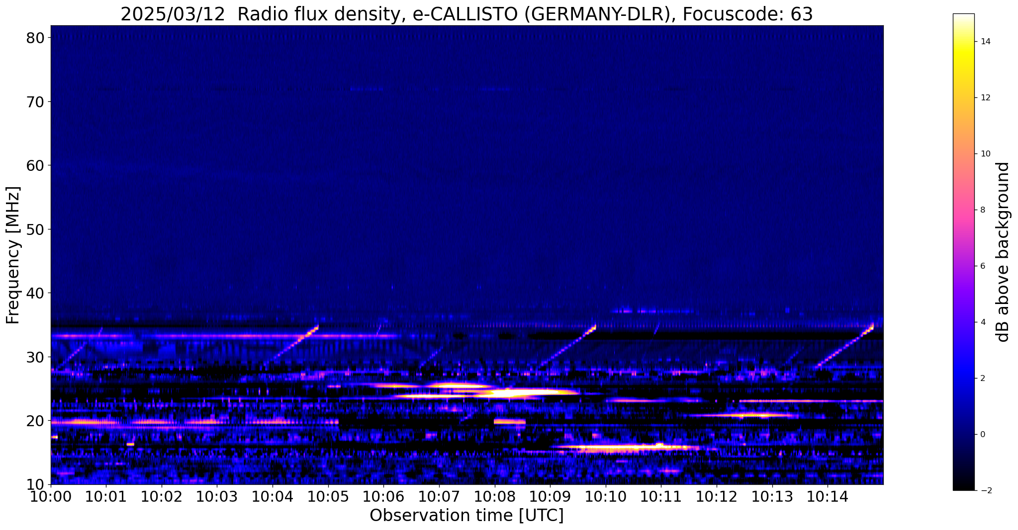Click the 'Frequency [MHz]' axis label
1018x530 pixels.
pyautogui.click(x=13, y=255)
